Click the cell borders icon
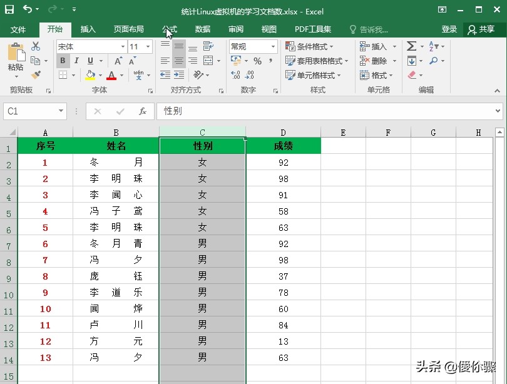 coord(63,75)
